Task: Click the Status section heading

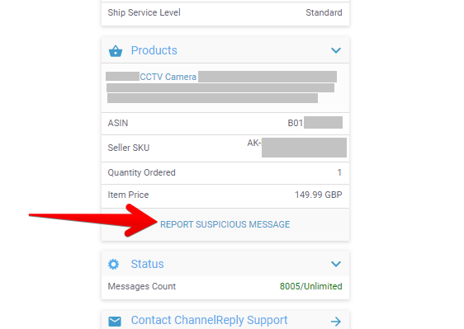Action: point(147,264)
